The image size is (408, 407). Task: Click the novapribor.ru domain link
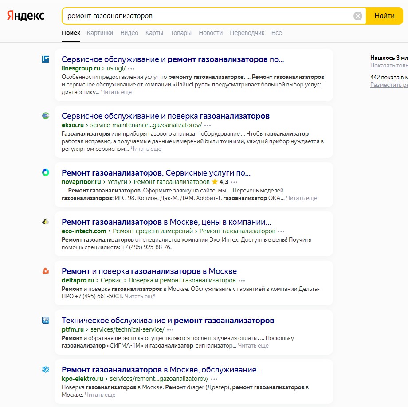pos(81,182)
